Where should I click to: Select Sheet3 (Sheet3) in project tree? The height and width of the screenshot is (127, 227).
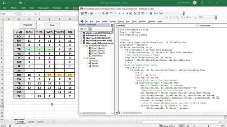point(96,53)
